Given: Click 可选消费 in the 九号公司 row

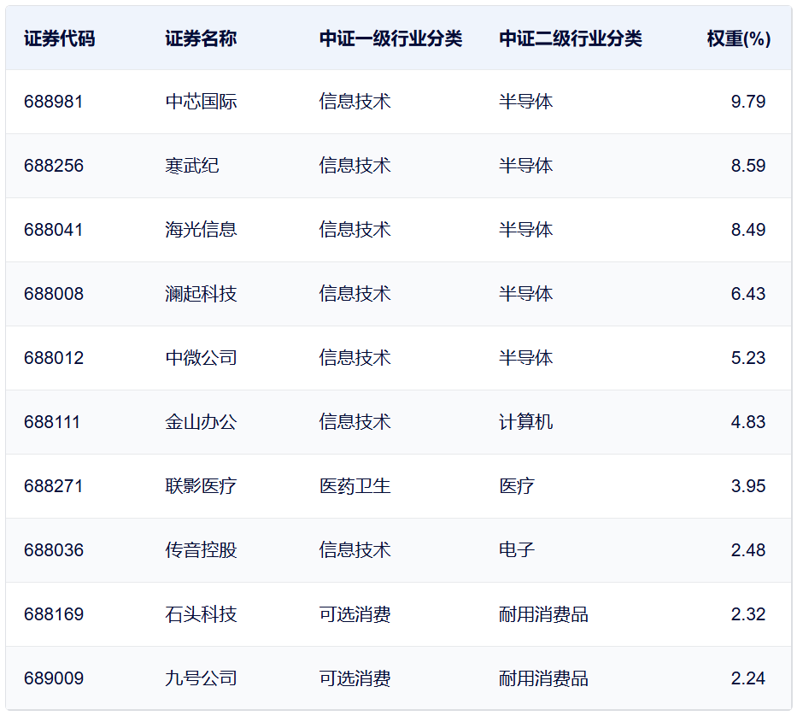Looking at the screenshot, I should (355, 678).
